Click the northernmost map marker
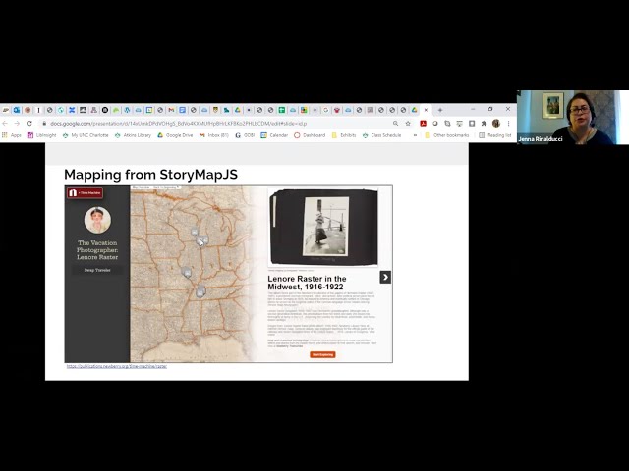Viewport: 629px width, 471px height. [195, 232]
